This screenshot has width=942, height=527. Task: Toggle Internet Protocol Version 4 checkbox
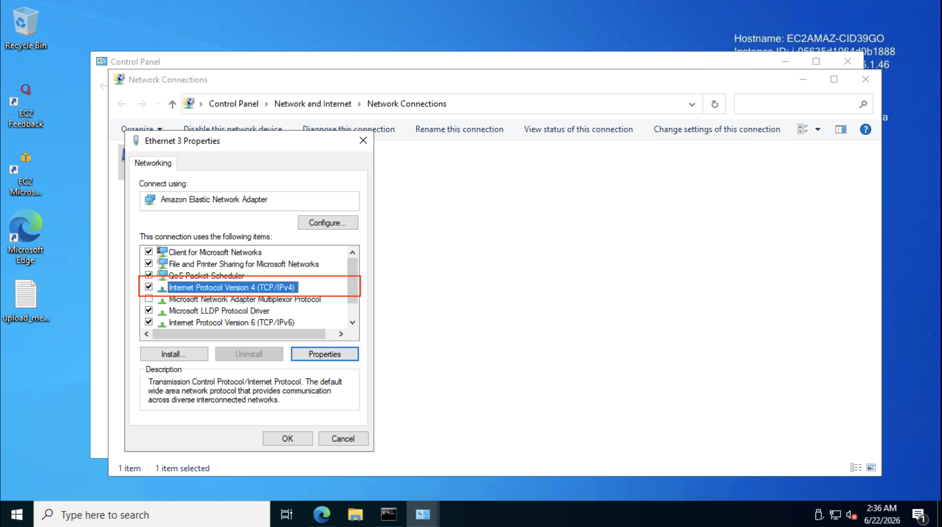pyautogui.click(x=149, y=286)
